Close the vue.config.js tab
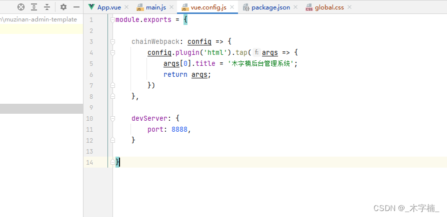The image size is (447, 217). click(232, 7)
